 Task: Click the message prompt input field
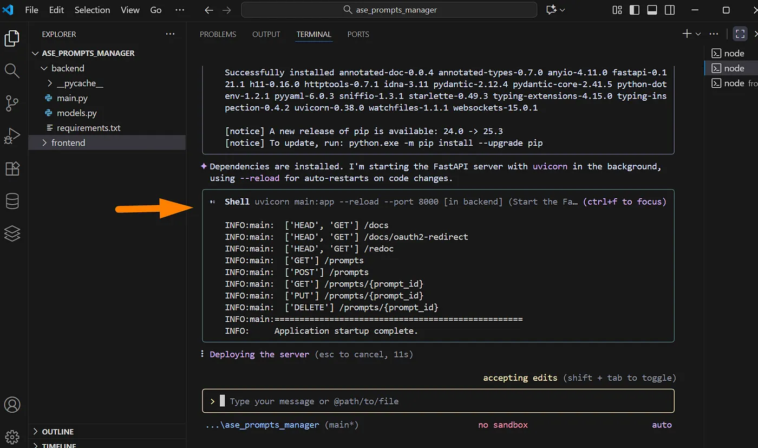click(x=439, y=401)
